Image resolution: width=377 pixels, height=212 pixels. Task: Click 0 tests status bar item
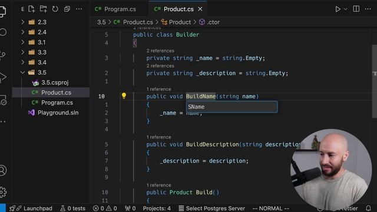tap(72, 208)
